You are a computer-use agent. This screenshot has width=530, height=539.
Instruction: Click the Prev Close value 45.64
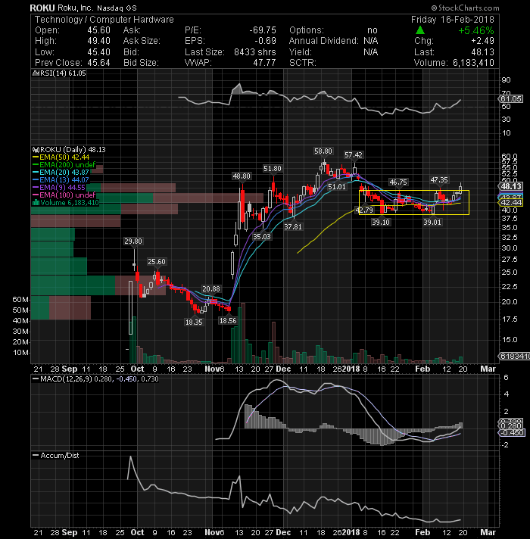point(98,63)
